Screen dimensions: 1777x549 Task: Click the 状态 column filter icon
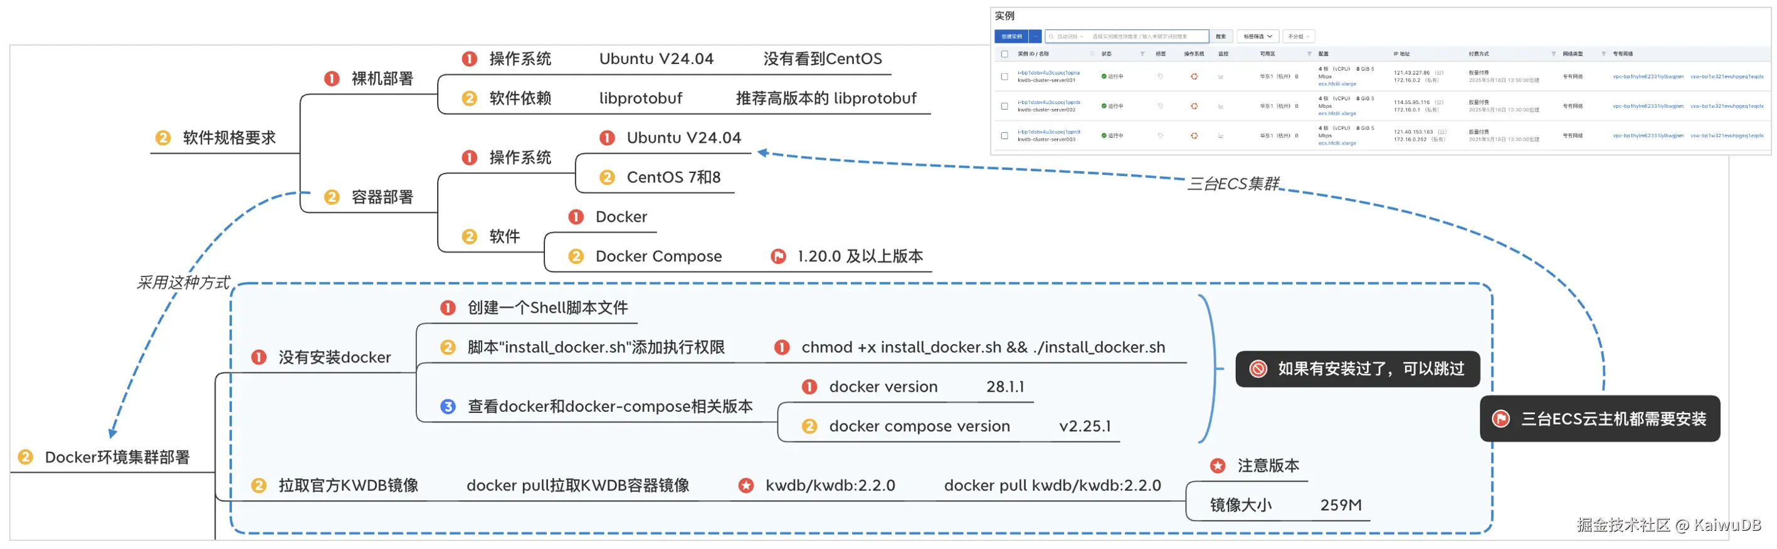coord(1142,54)
